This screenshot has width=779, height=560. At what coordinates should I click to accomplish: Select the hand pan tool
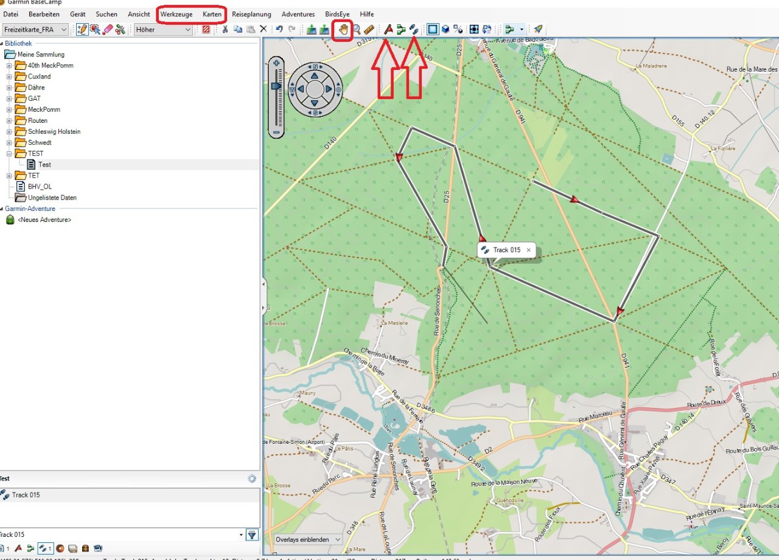(344, 29)
